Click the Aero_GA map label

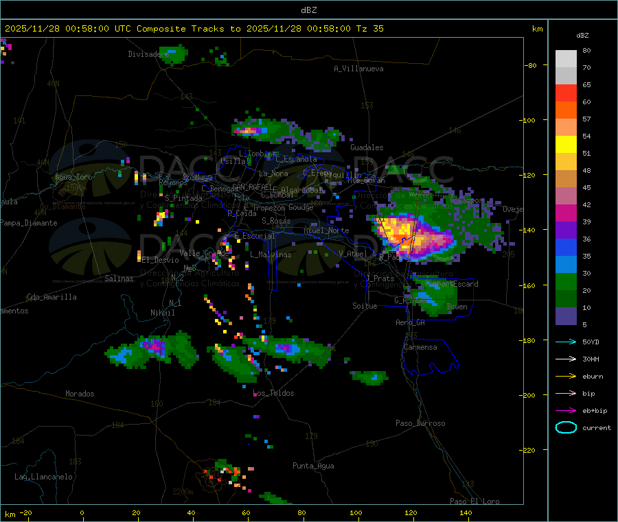[x=411, y=322]
